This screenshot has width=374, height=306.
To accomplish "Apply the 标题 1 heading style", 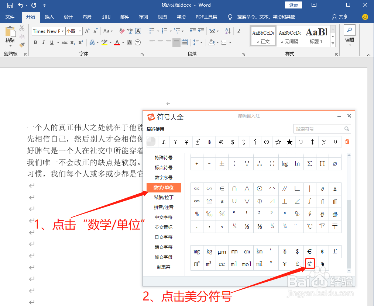I will [x=316, y=36].
